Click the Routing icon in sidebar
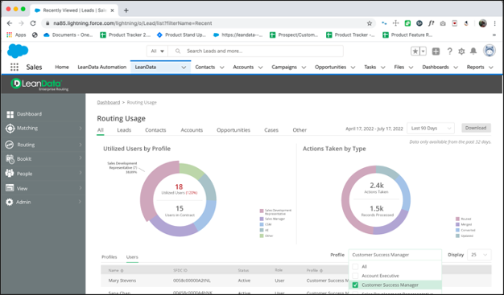Screen dimensions: 504x295 click(x=10, y=145)
